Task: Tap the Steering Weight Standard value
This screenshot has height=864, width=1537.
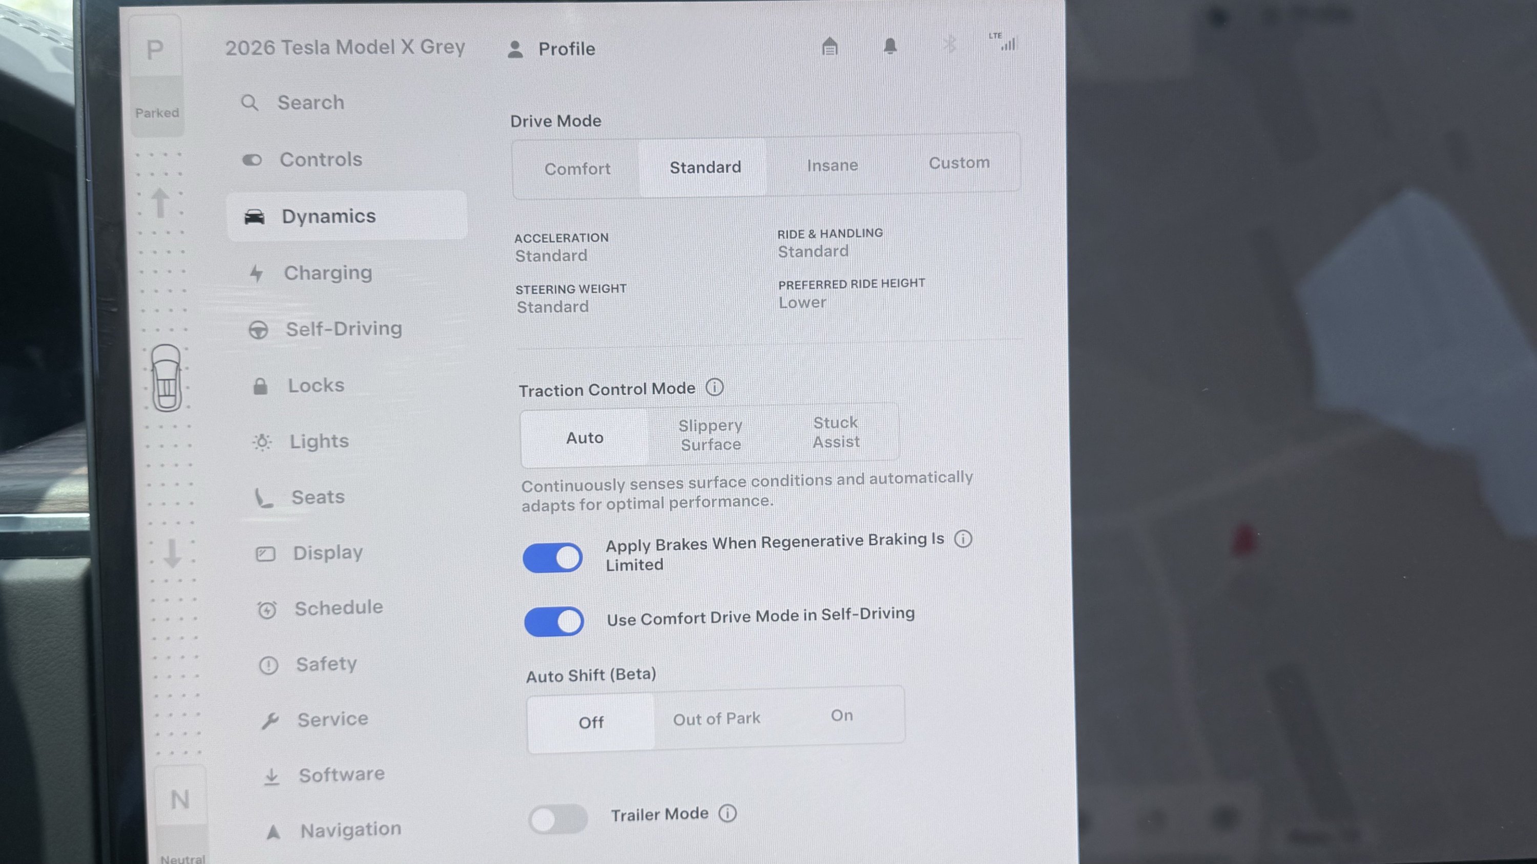Action: click(x=552, y=307)
